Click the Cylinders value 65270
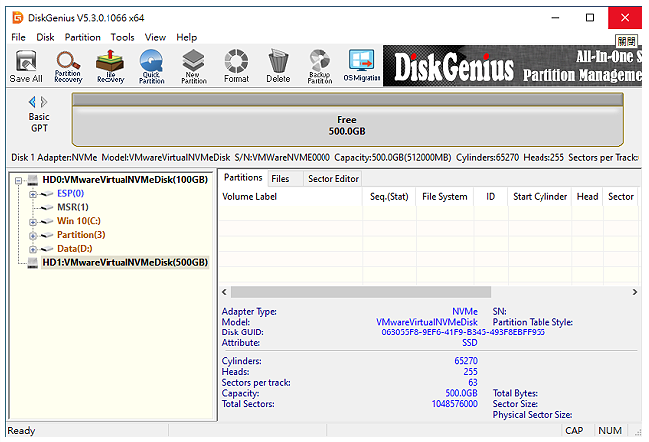This screenshot has height=442, width=649. (x=466, y=361)
